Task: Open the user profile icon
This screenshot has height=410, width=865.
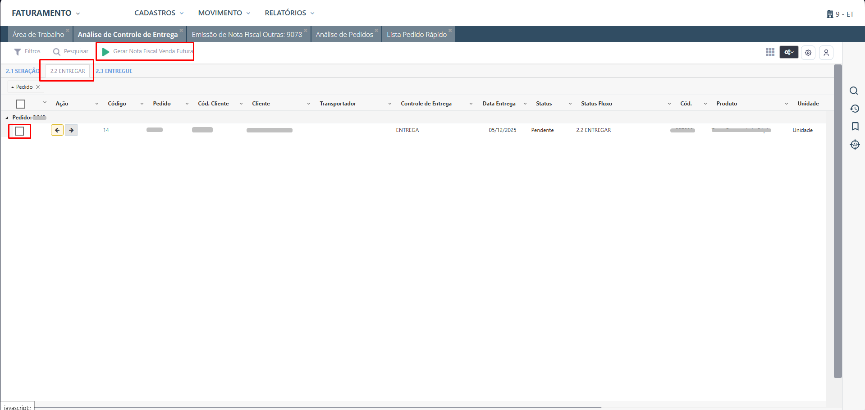Action: point(826,53)
